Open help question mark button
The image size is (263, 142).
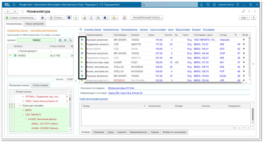point(254,17)
